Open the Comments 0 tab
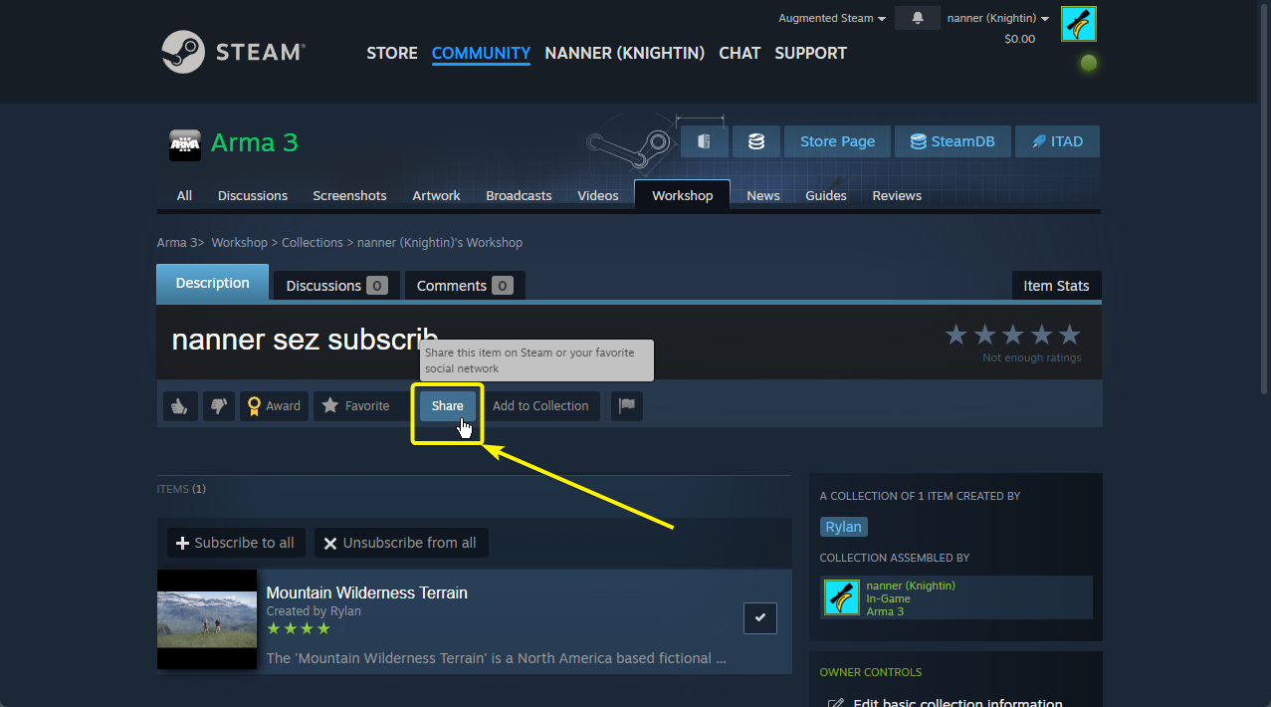Screen dimensions: 1271x707 tap(465, 286)
